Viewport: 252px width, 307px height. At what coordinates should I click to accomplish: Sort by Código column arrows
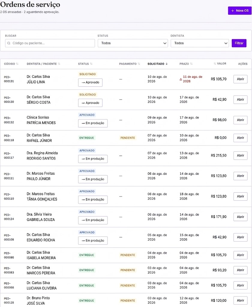(17, 64)
